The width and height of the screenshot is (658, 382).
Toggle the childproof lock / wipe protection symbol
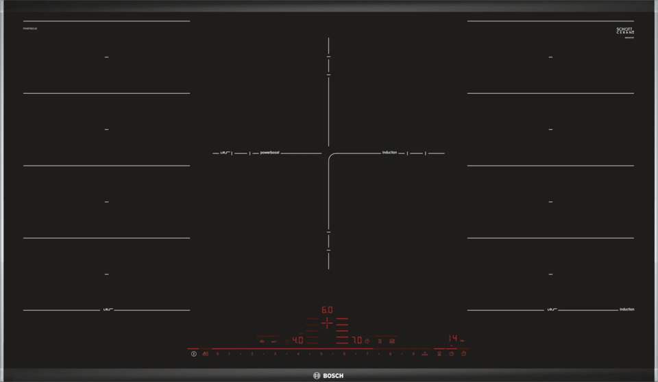205,354
